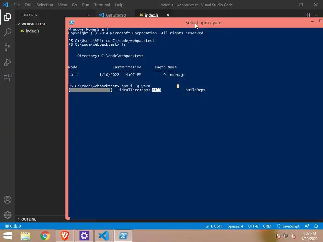Switch to PowerShell on the taskbar

tap(123, 236)
